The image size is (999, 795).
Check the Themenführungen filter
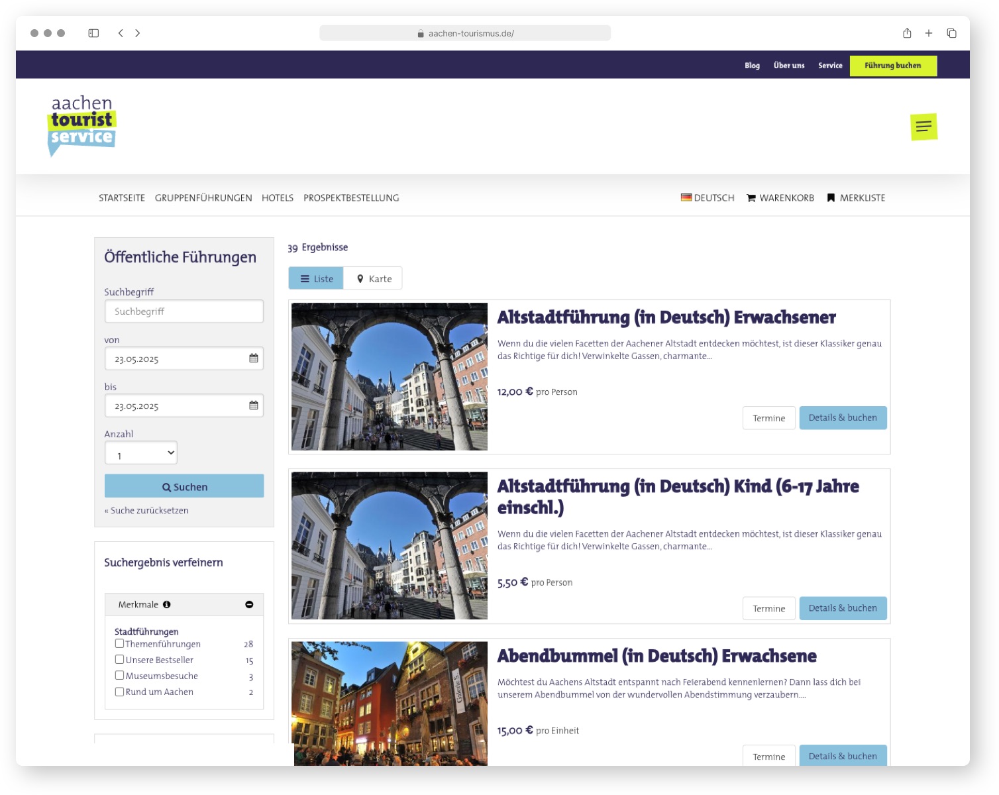click(119, 643)
